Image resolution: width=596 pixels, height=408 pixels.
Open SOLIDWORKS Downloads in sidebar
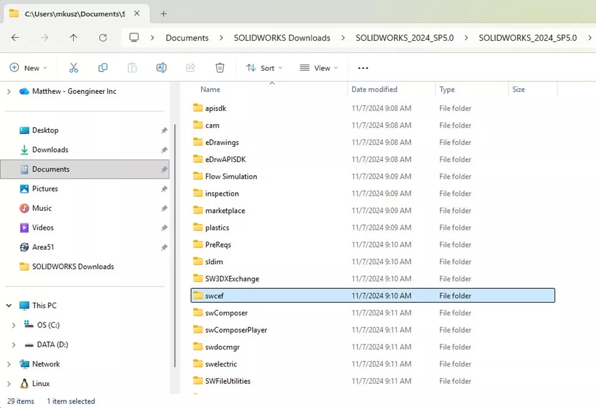pyautogui.click(x=73, y=266)
